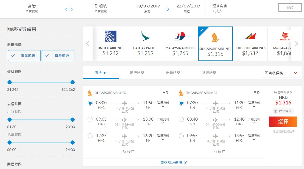Viewport: 304px width, 169px height.
Task: Toggle the 直航班 direct flights filter
Action: point(24,56)
